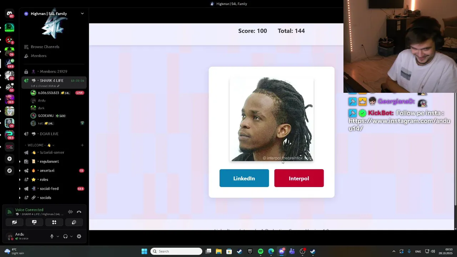Open the Members list
457x257 pixels.
(x=54, y=56)
